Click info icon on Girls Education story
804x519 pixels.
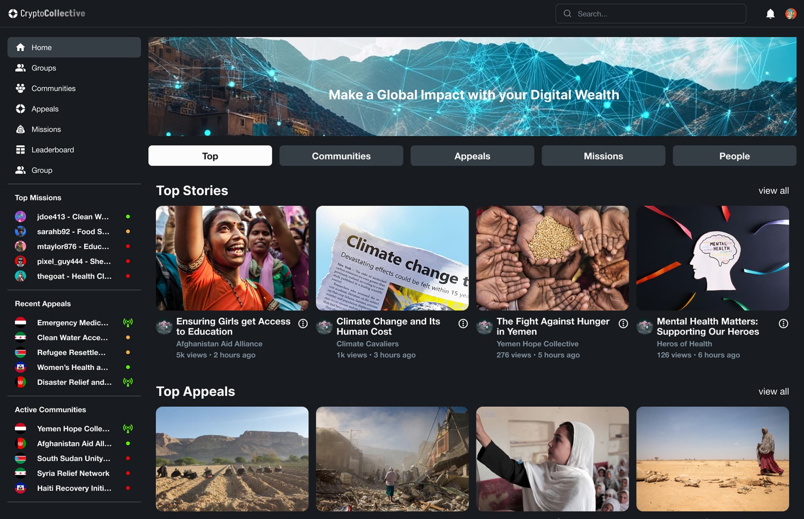303,323
